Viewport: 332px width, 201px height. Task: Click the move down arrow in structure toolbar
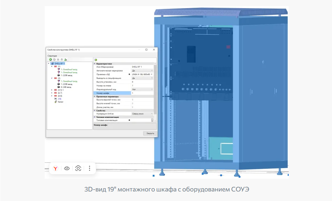[62, 59]
